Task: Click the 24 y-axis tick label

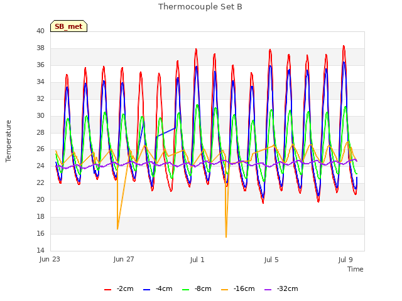Action: (x=40, y=166)
